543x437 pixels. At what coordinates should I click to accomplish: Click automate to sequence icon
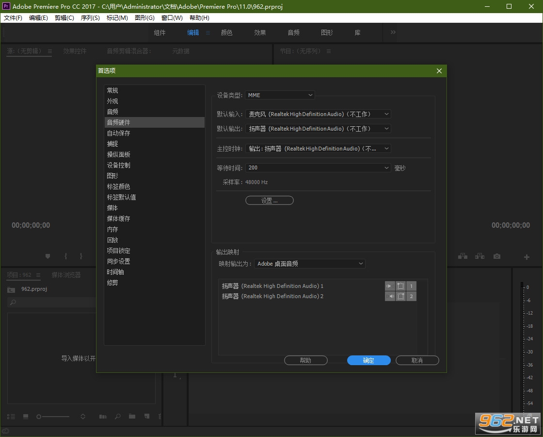pyautogui.click(x=103, y=417)
